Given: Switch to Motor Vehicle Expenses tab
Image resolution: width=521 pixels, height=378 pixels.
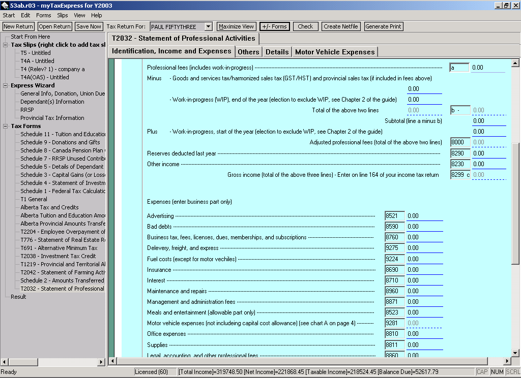Looking at the screenshot, I should (335, 52).
